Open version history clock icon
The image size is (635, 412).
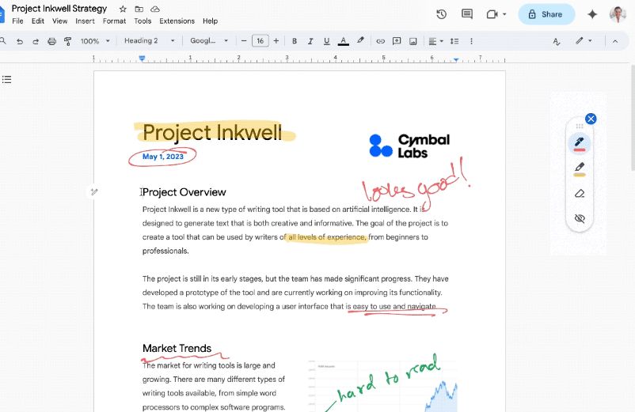(x=442, y=14)
